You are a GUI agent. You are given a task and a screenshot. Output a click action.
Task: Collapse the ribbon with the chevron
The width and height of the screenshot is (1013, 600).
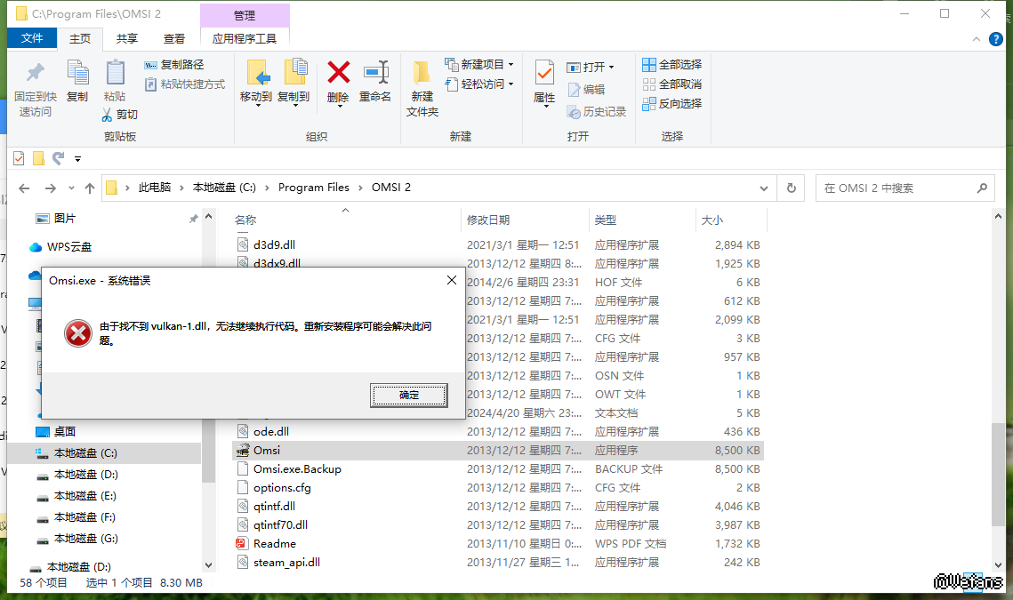point(977,39)
